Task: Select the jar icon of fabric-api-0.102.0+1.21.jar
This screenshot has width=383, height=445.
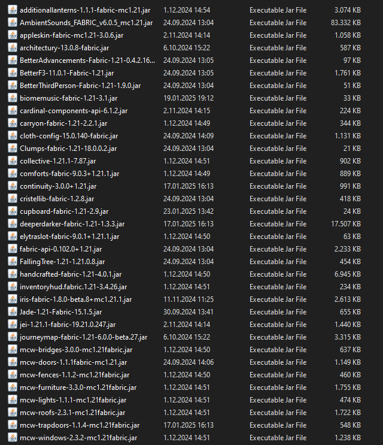Action: [12, 249]
